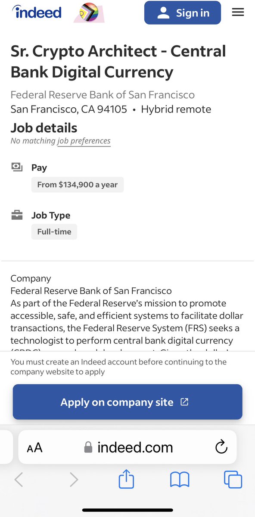
Task: Open Safari bookmarks book icon
Action: click(180, 480)
